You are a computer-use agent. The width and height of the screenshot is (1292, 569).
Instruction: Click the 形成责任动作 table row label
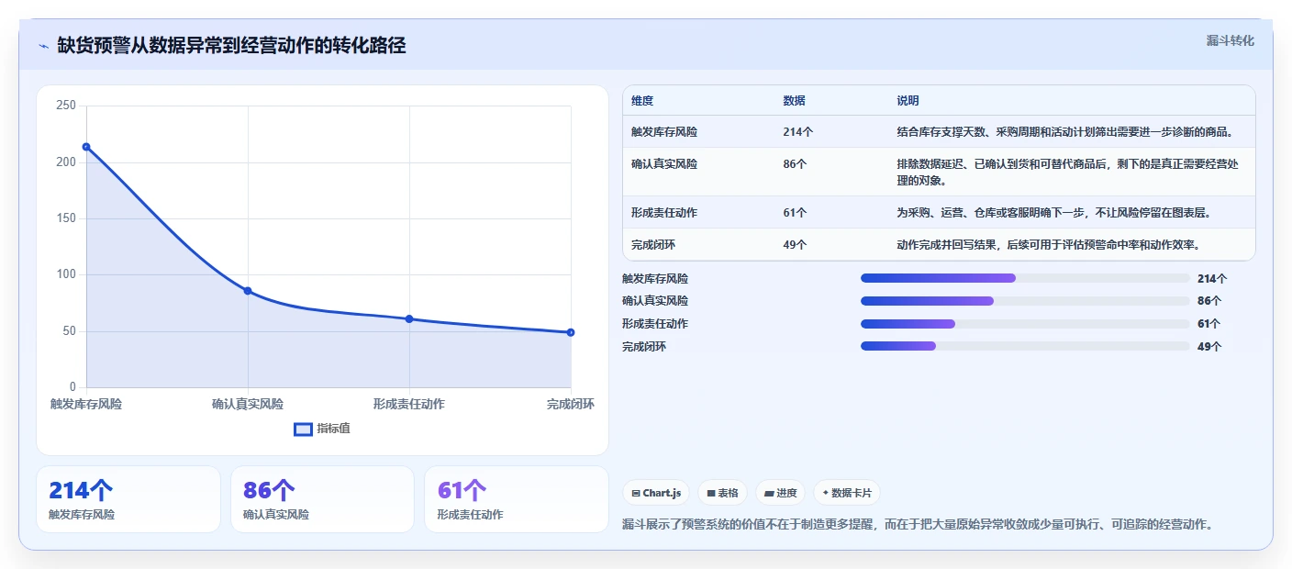(664, 213)
